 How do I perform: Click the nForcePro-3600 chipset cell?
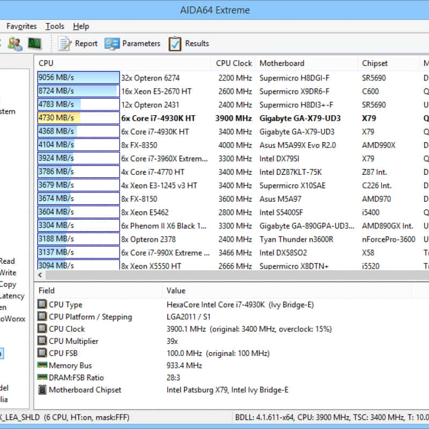pos(388,239)
